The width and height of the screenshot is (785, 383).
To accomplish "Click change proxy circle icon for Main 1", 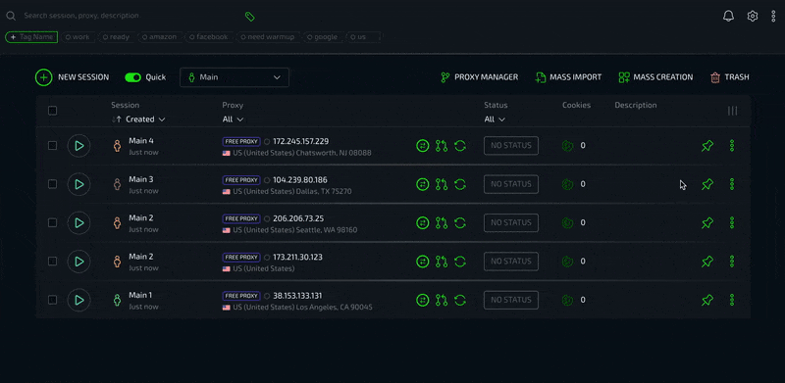I will pos(423,300).
